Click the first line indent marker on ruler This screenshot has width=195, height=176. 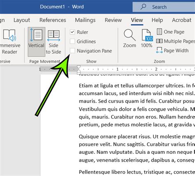(79, 67)
